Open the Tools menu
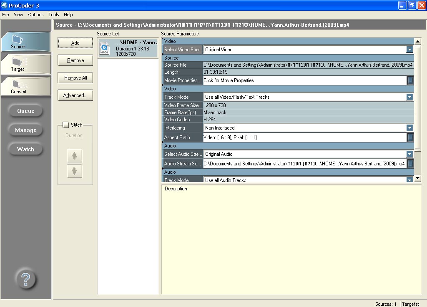This screenshot has height=307, width=427. (54, 15)
